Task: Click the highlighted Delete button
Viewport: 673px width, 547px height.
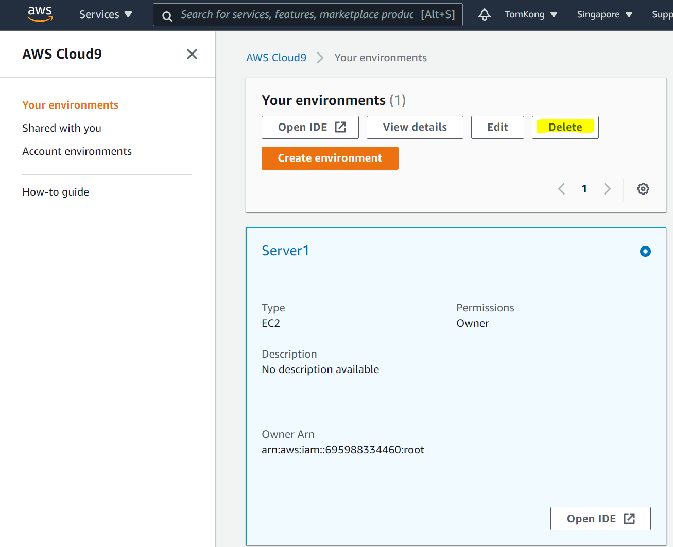Action: coord(565,127)
